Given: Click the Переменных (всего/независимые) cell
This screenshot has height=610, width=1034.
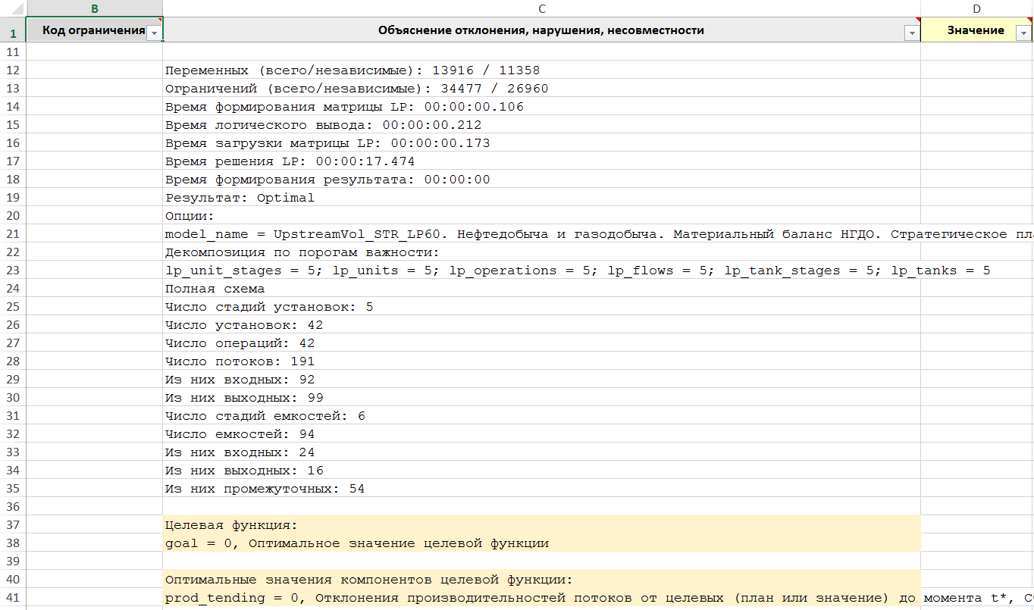Looking at the screenshot, I should click(x=352, y=70).
